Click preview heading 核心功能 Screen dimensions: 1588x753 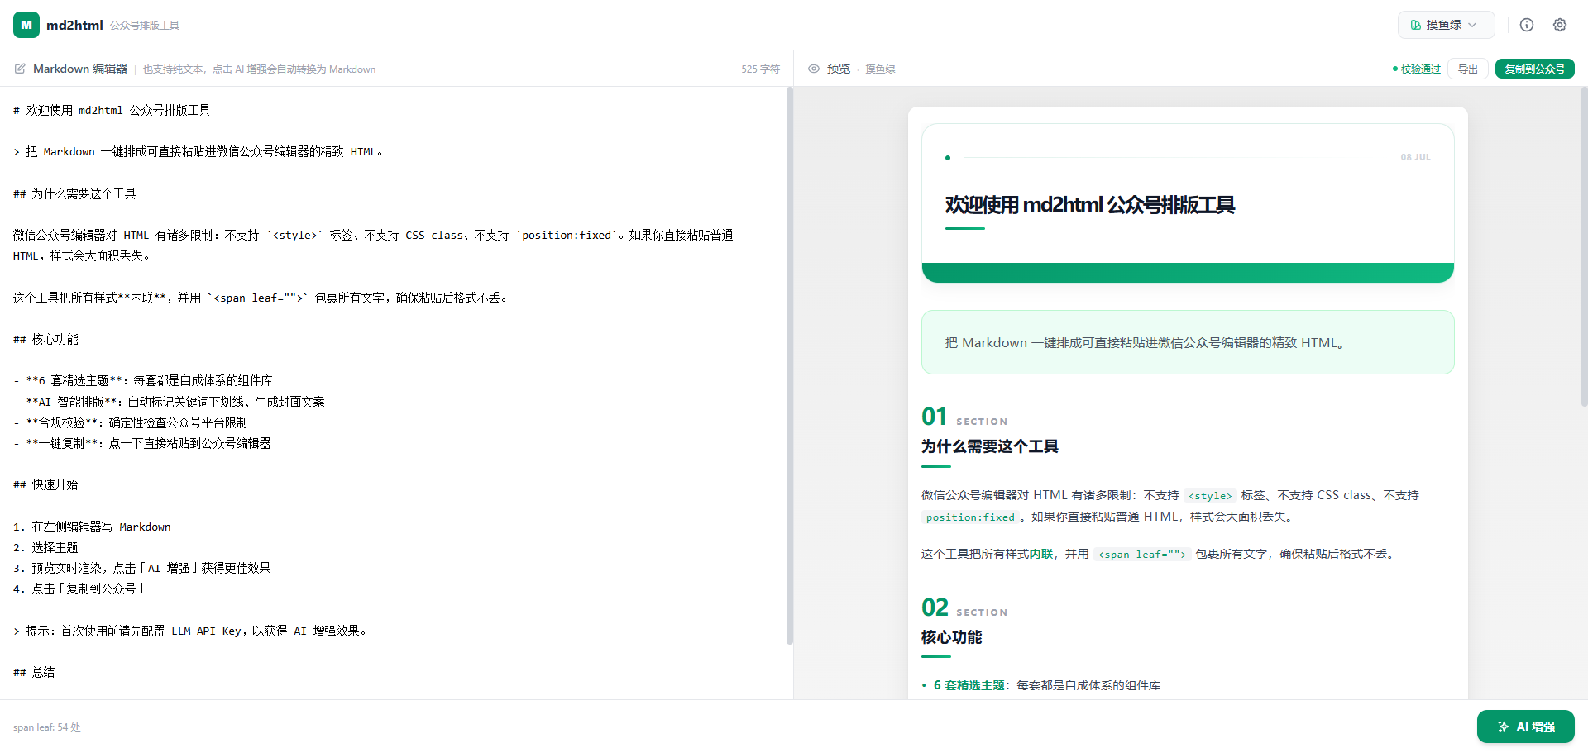click(x=952, y=637)
